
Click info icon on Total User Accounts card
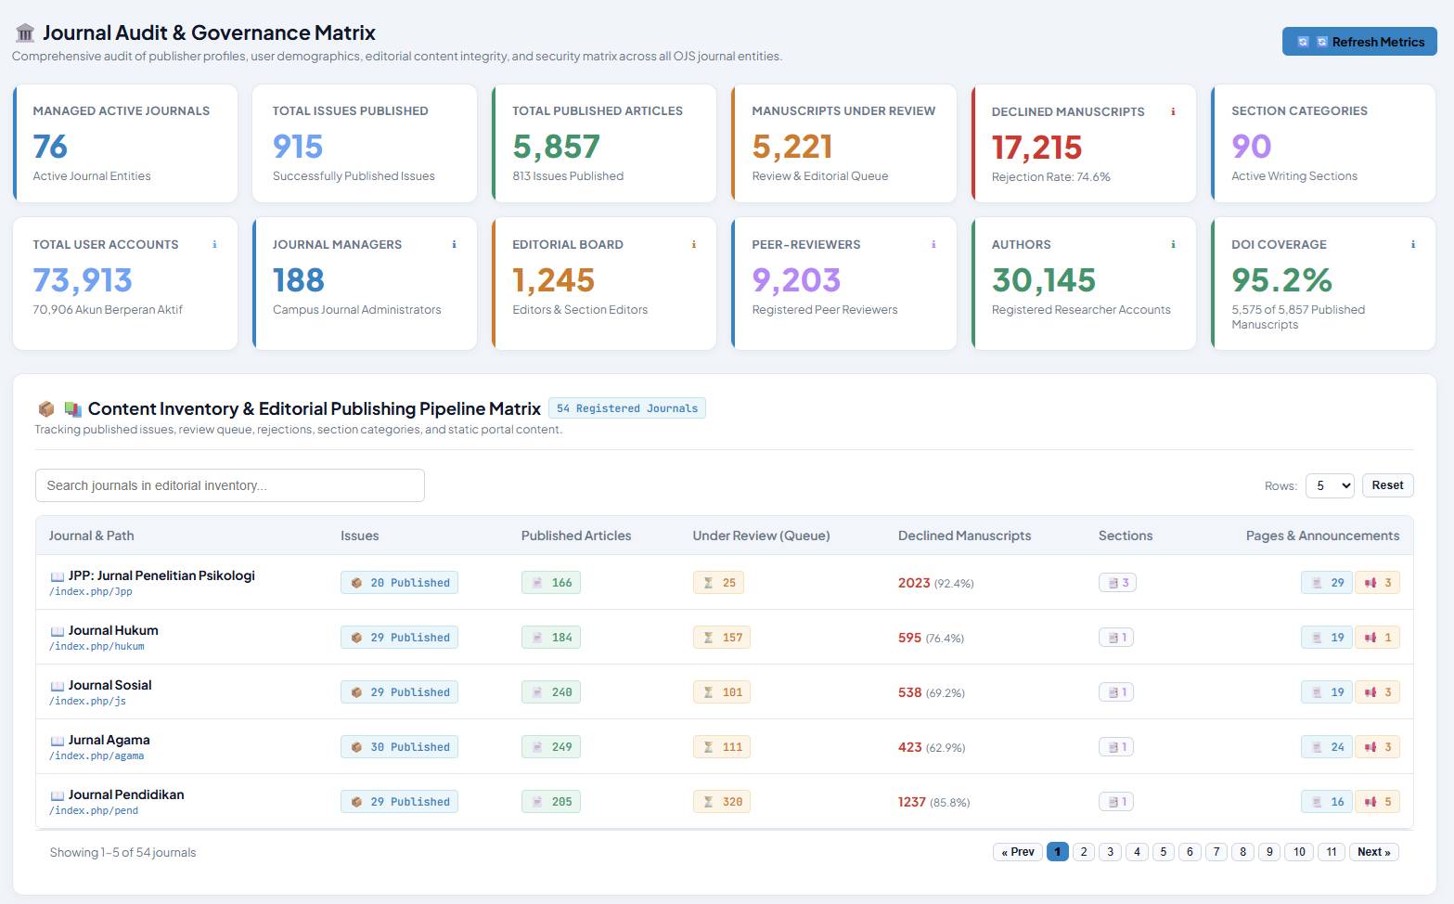(x=214, y=245)
